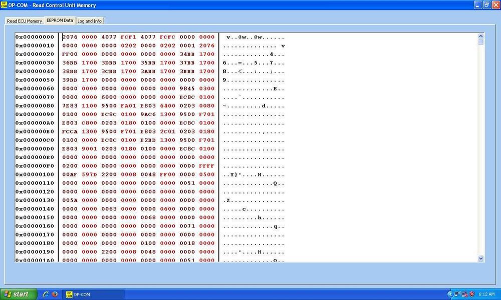This screenshot has height=300, width=501.
Task: Click hex value C800
Action: point(89,123)
